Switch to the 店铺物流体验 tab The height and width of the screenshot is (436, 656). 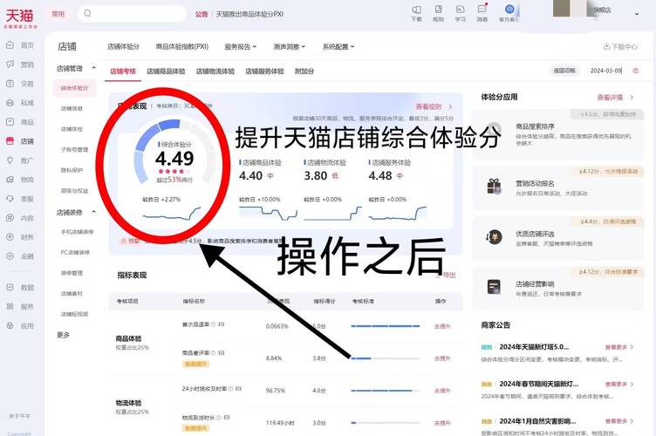215,72
